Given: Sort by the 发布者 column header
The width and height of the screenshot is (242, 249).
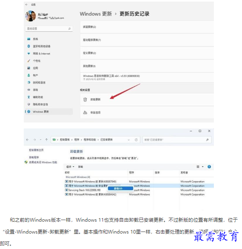Looking at the screenshot, I should (x=196, y=172).
